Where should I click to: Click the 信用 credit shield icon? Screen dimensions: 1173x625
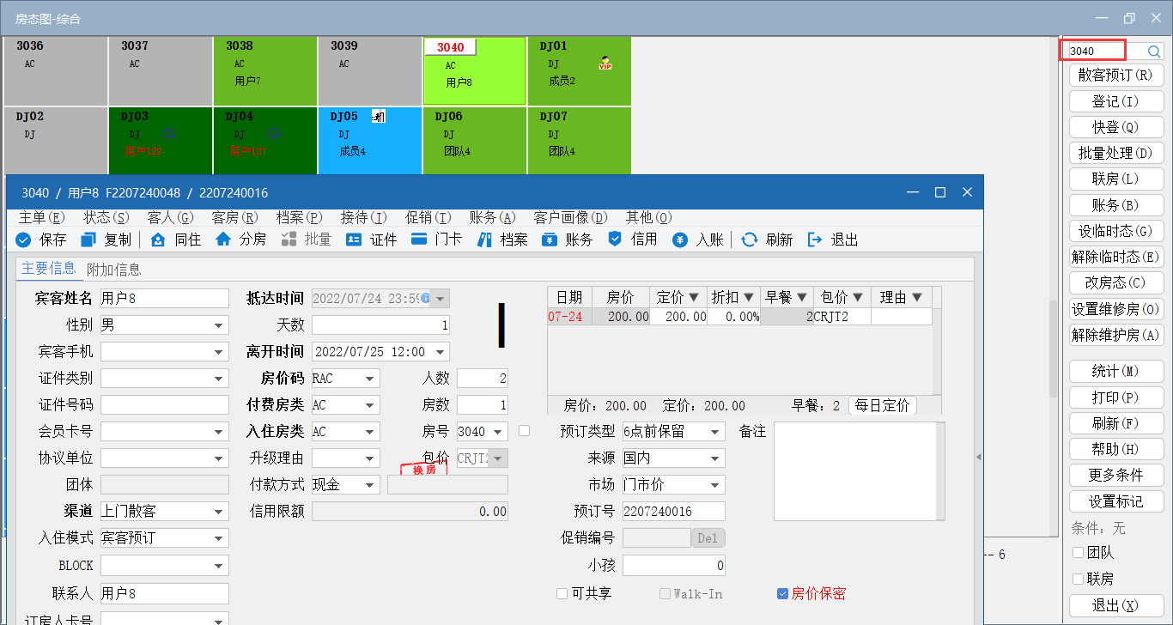tap(615, 240)
